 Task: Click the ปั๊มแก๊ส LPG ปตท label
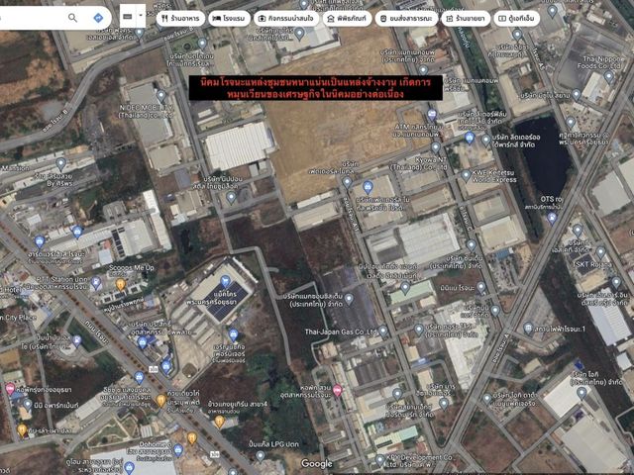tap(273, 444)
